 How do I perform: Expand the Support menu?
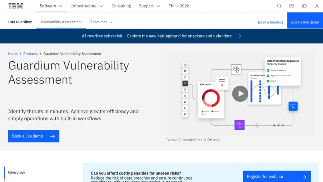pos(149,6)
